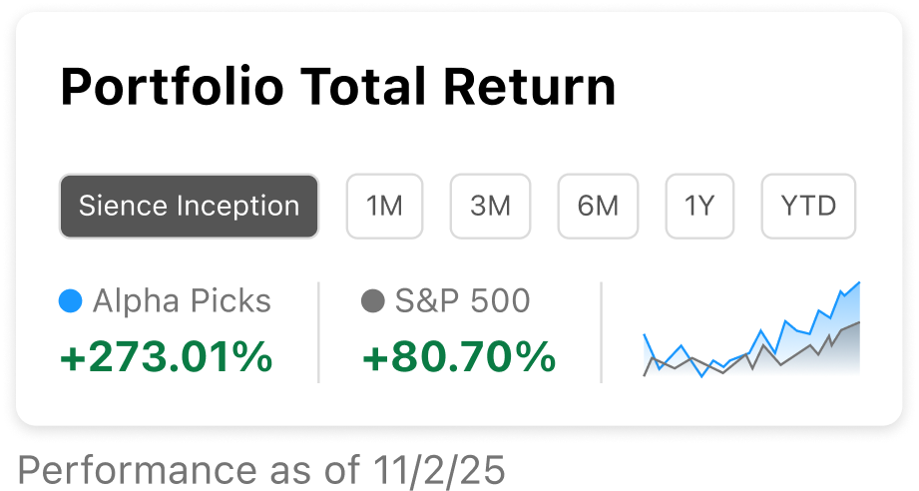Click the Performance as of 11/2/25 note
Image resolution: width=919 pixels, height=491 pixels.
click(261, 470)
